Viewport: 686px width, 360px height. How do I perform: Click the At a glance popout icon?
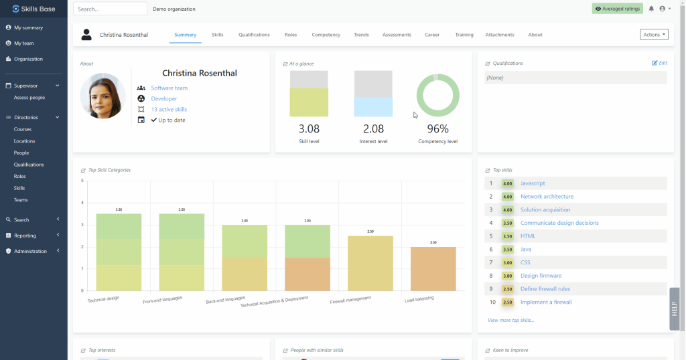tap(285, 64)
